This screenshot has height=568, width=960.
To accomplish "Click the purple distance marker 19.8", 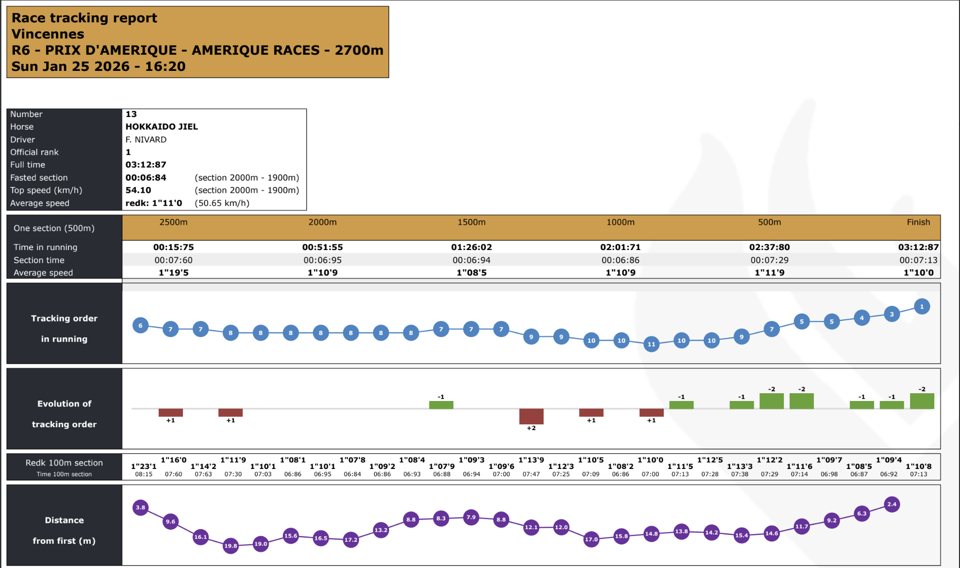I will tap(231, 546).
